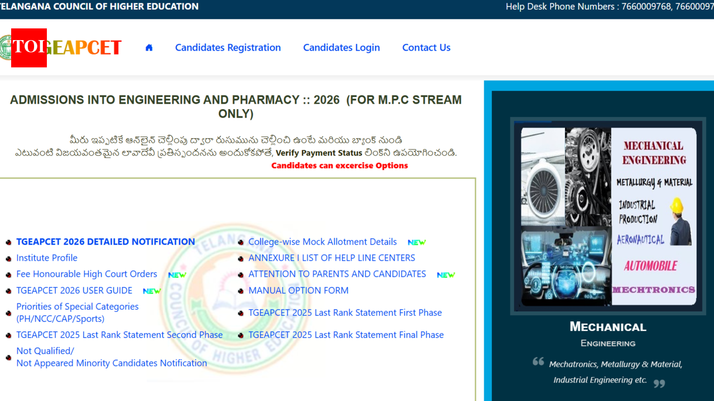Open 2025 Last Rank Statement Final Phase
Viewport: 714px width, 401px height.
point(346,335)
